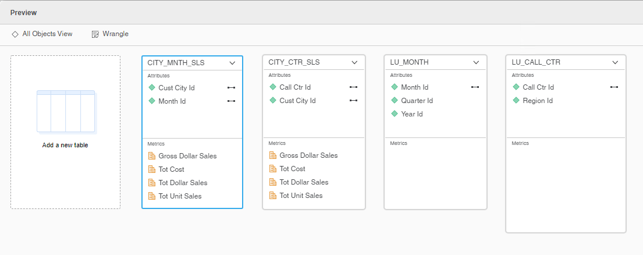Viewport: 643px width, 255px height.
Task: Expand the CITY_MNTH_SLS table dropdown chevron
Action: (x=232, y=63)
